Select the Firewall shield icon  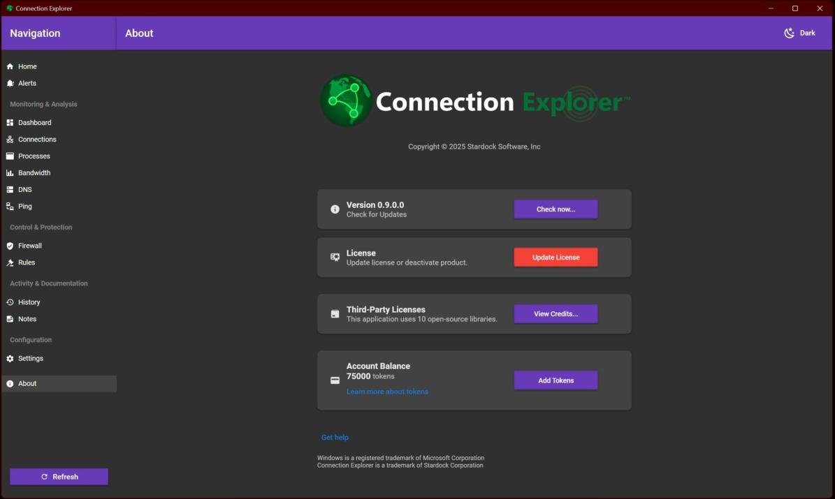pyautogui.click(x=10, y=246)
